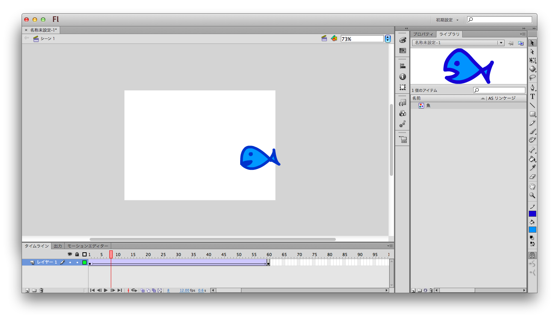Choose the Eraser tool

[532, 176]
